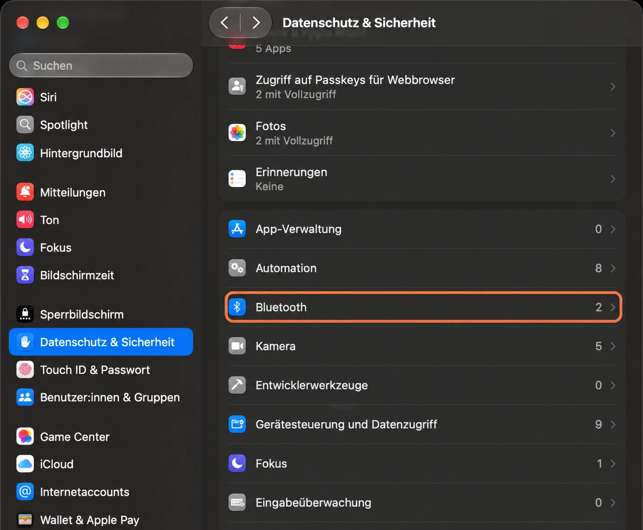Viewport: 643px width, 530px height.
Task: Click the Gerätesteuerung count value 9
Action: click(x=598, y=424)
